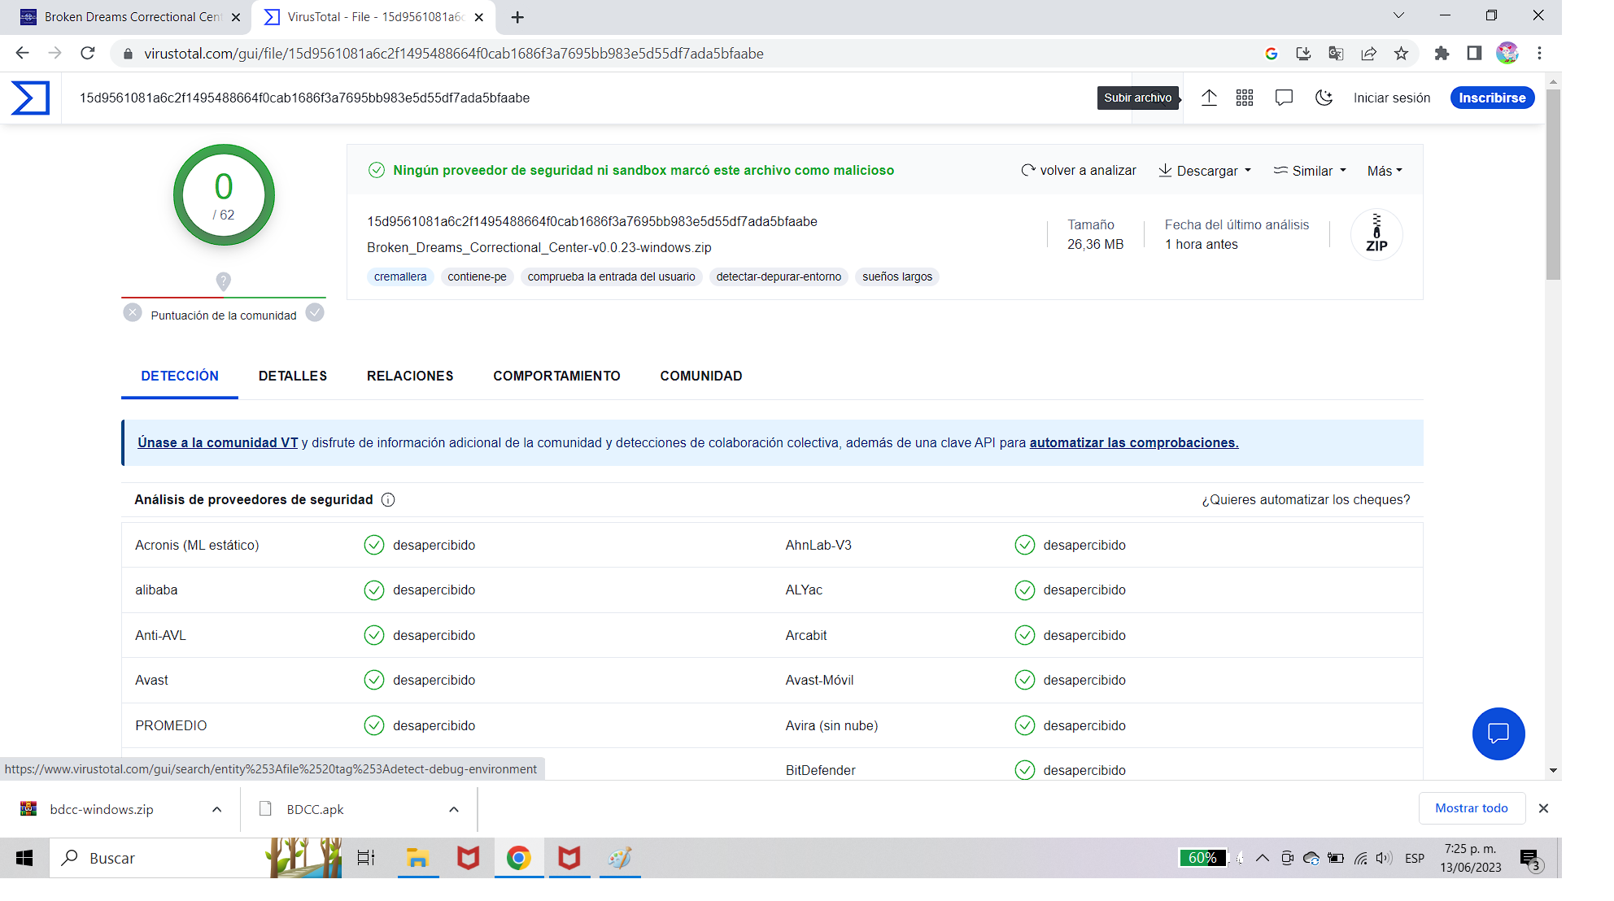Expand the Más dropdown
The height and width of the screenshot is (901, 1614).
(x=1385, y=171)
